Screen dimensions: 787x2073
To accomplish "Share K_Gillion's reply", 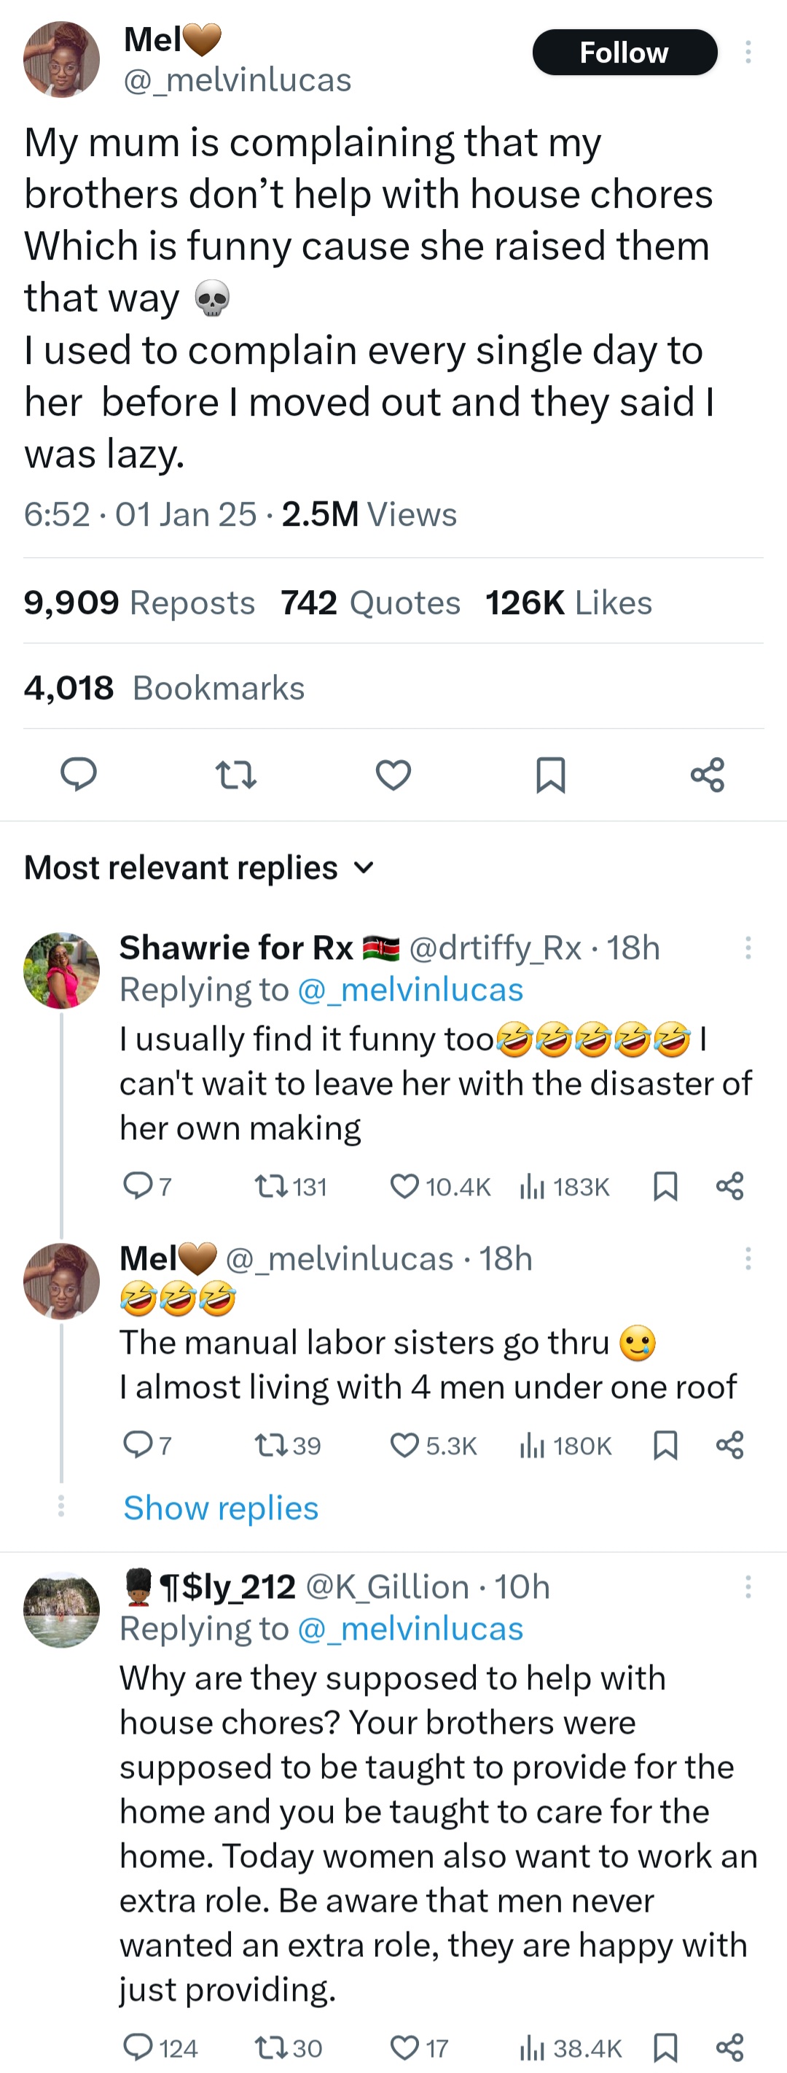I will 729,2047.
